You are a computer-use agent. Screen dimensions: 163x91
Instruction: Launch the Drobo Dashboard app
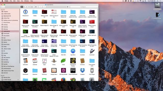click(73, 71)
